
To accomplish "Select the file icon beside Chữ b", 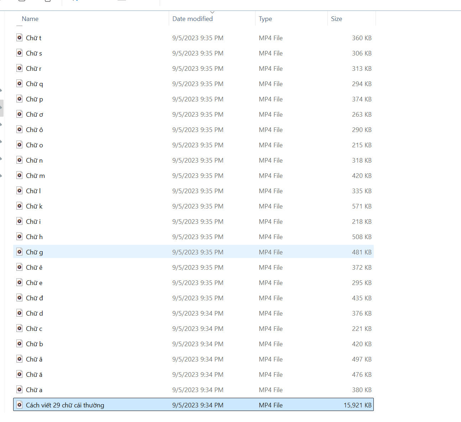I will click(20, 343).
